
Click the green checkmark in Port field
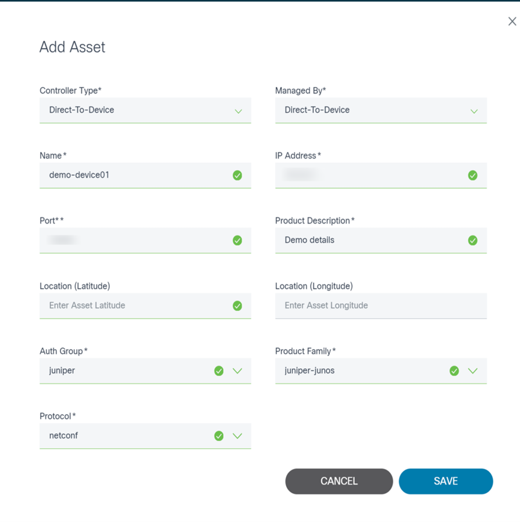tap(237, 240)
